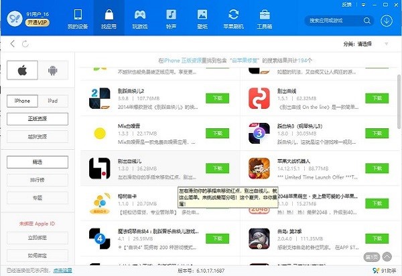Select the genuine resources option
Viewport: 402px width, 276px height.
click(x=38, y=119)
